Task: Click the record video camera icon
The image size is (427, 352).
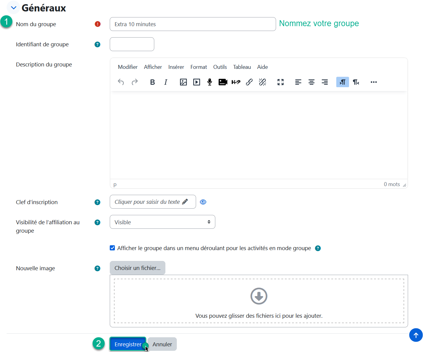Action: click(x=223, y=82)
